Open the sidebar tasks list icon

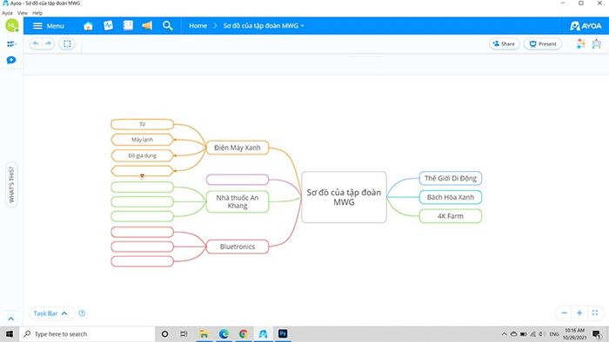[11, 44]
